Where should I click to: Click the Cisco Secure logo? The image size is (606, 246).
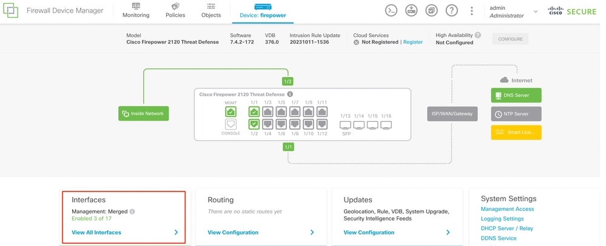(x=573, y=11)
